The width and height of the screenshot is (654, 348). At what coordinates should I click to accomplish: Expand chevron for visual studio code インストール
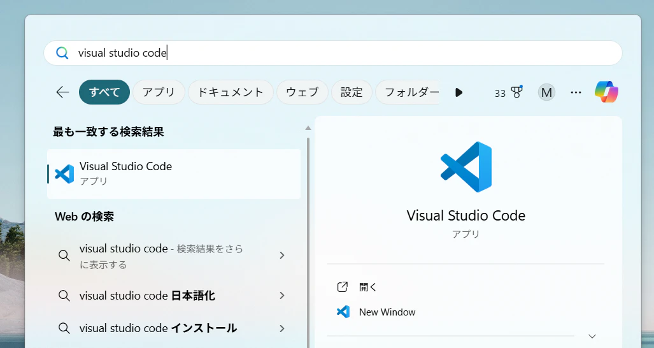[282, 328]
